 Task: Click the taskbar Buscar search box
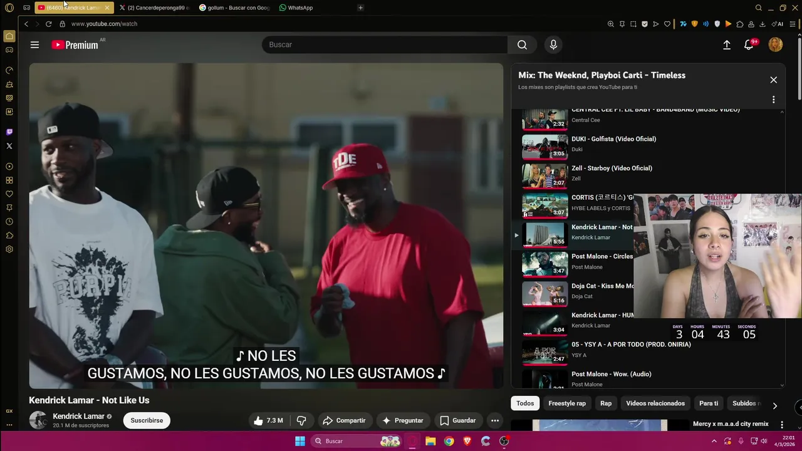point(357,441)
